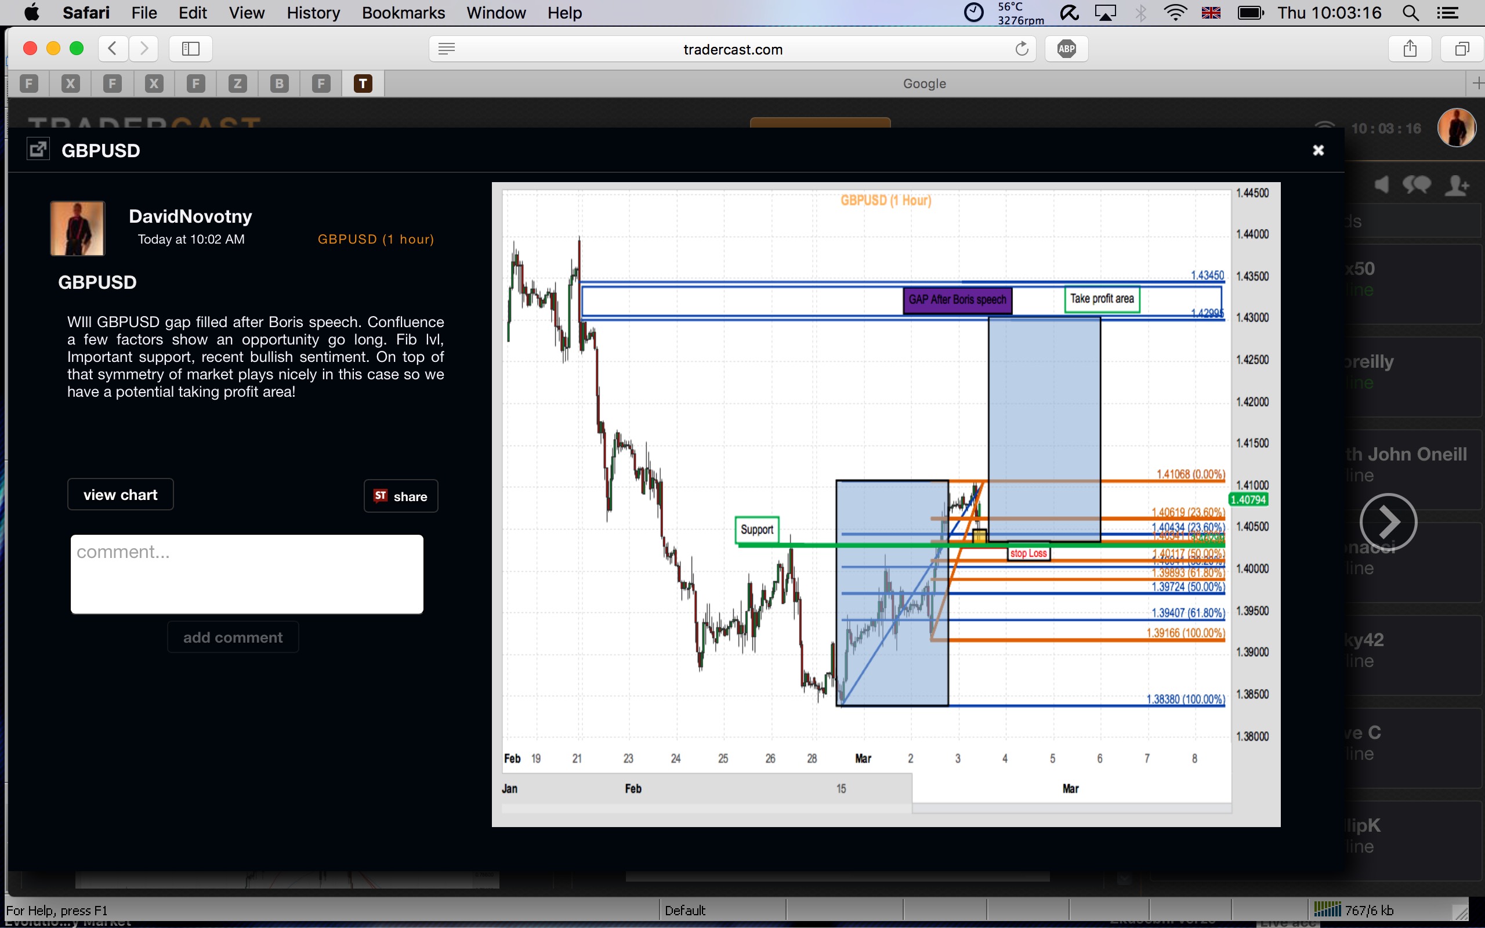Show all tabs overview icon
1485x928 pixels.
click(x=1462, y=49)
